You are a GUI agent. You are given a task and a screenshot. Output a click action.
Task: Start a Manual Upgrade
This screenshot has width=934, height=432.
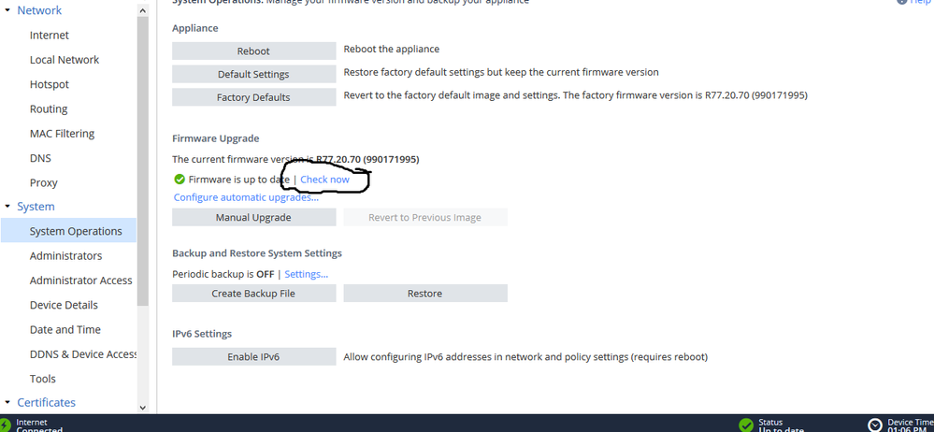(x=253, y=218)
